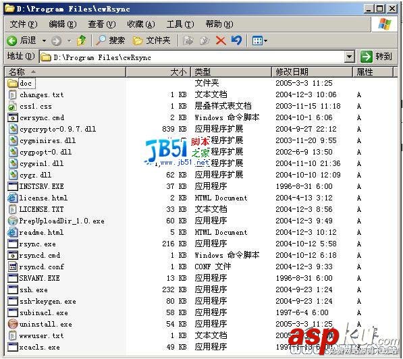Click the file name cygwin1.dll
The image size is (403, 359).
tap(41, 164)
